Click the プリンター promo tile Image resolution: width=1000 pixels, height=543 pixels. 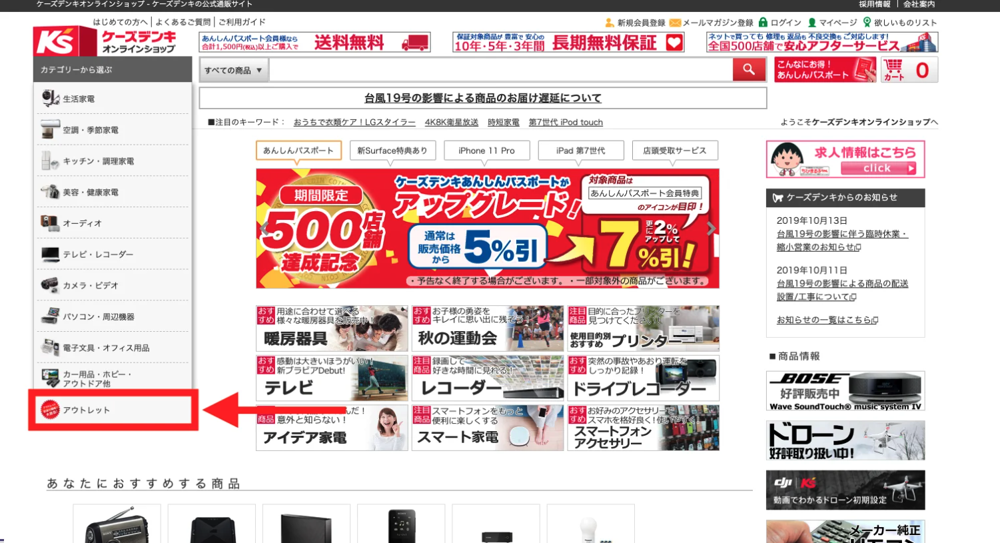pyautogui.click(x=643, y=328)
